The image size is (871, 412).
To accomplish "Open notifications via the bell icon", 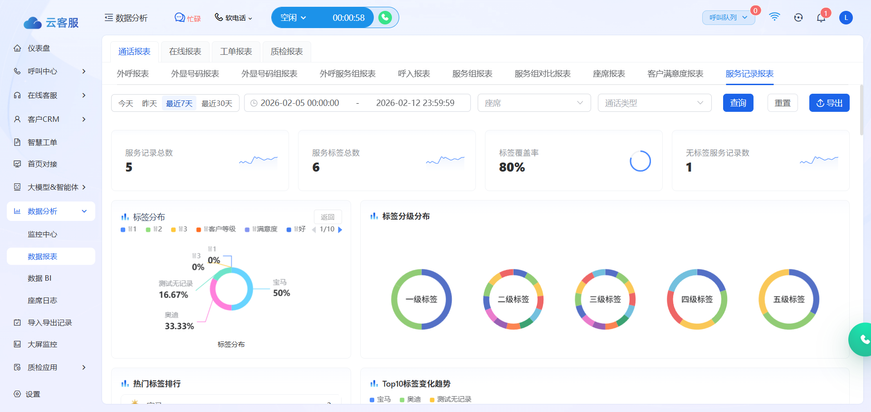I will (x=821, y=18).
